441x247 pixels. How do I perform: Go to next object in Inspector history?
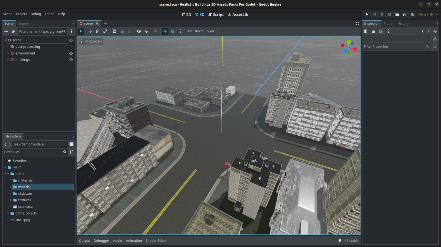(428, 31)
